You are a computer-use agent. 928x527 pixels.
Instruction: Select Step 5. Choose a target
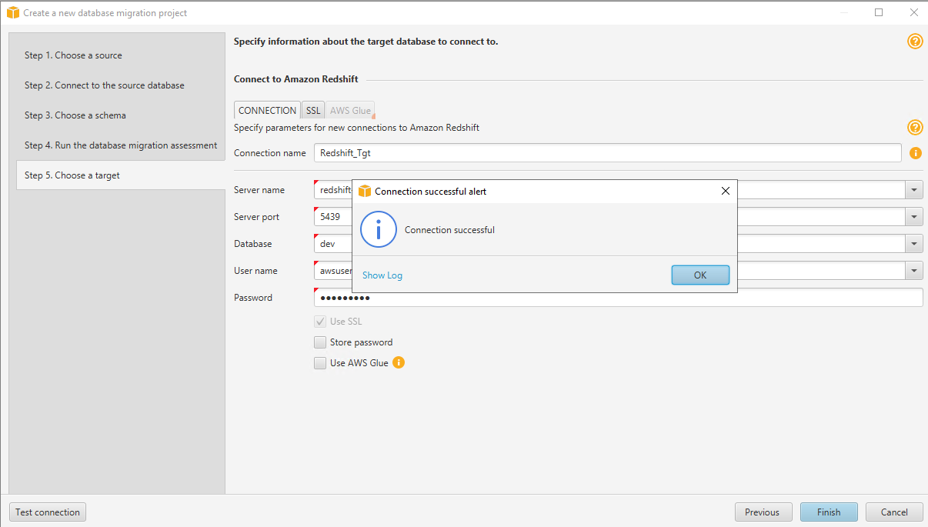121,175
